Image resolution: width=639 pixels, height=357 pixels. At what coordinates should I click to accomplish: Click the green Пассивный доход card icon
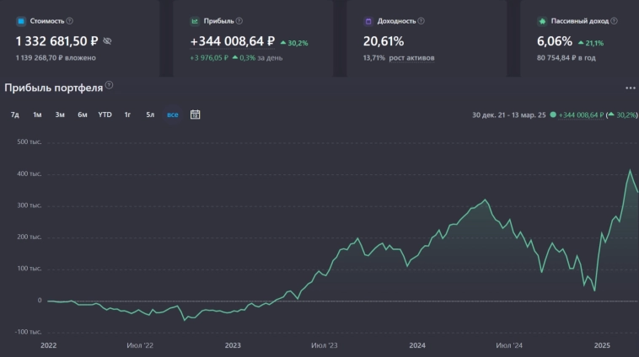542,21
